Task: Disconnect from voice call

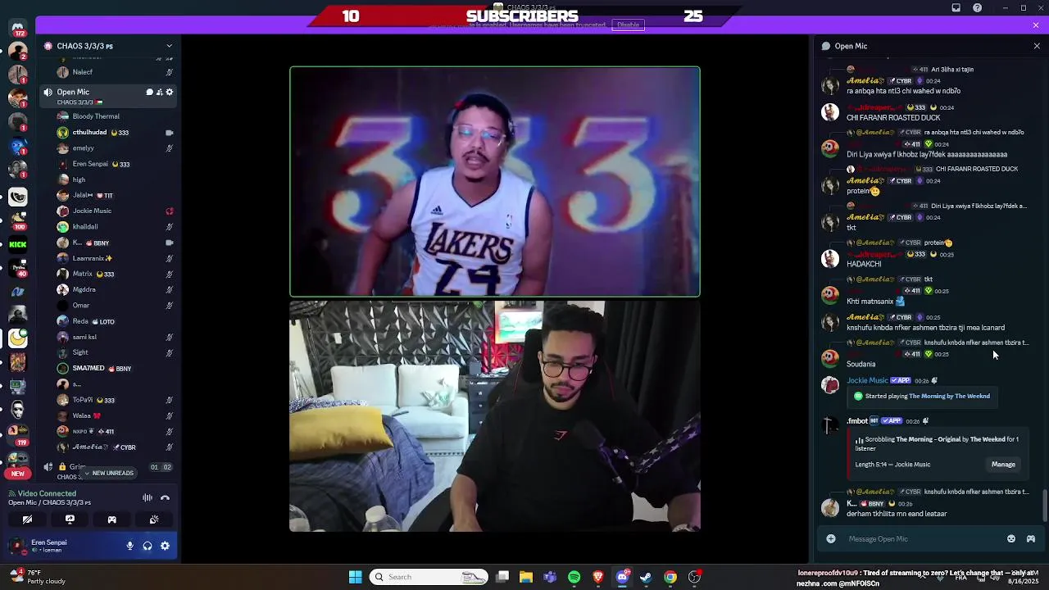Action: tap(165, 497)
